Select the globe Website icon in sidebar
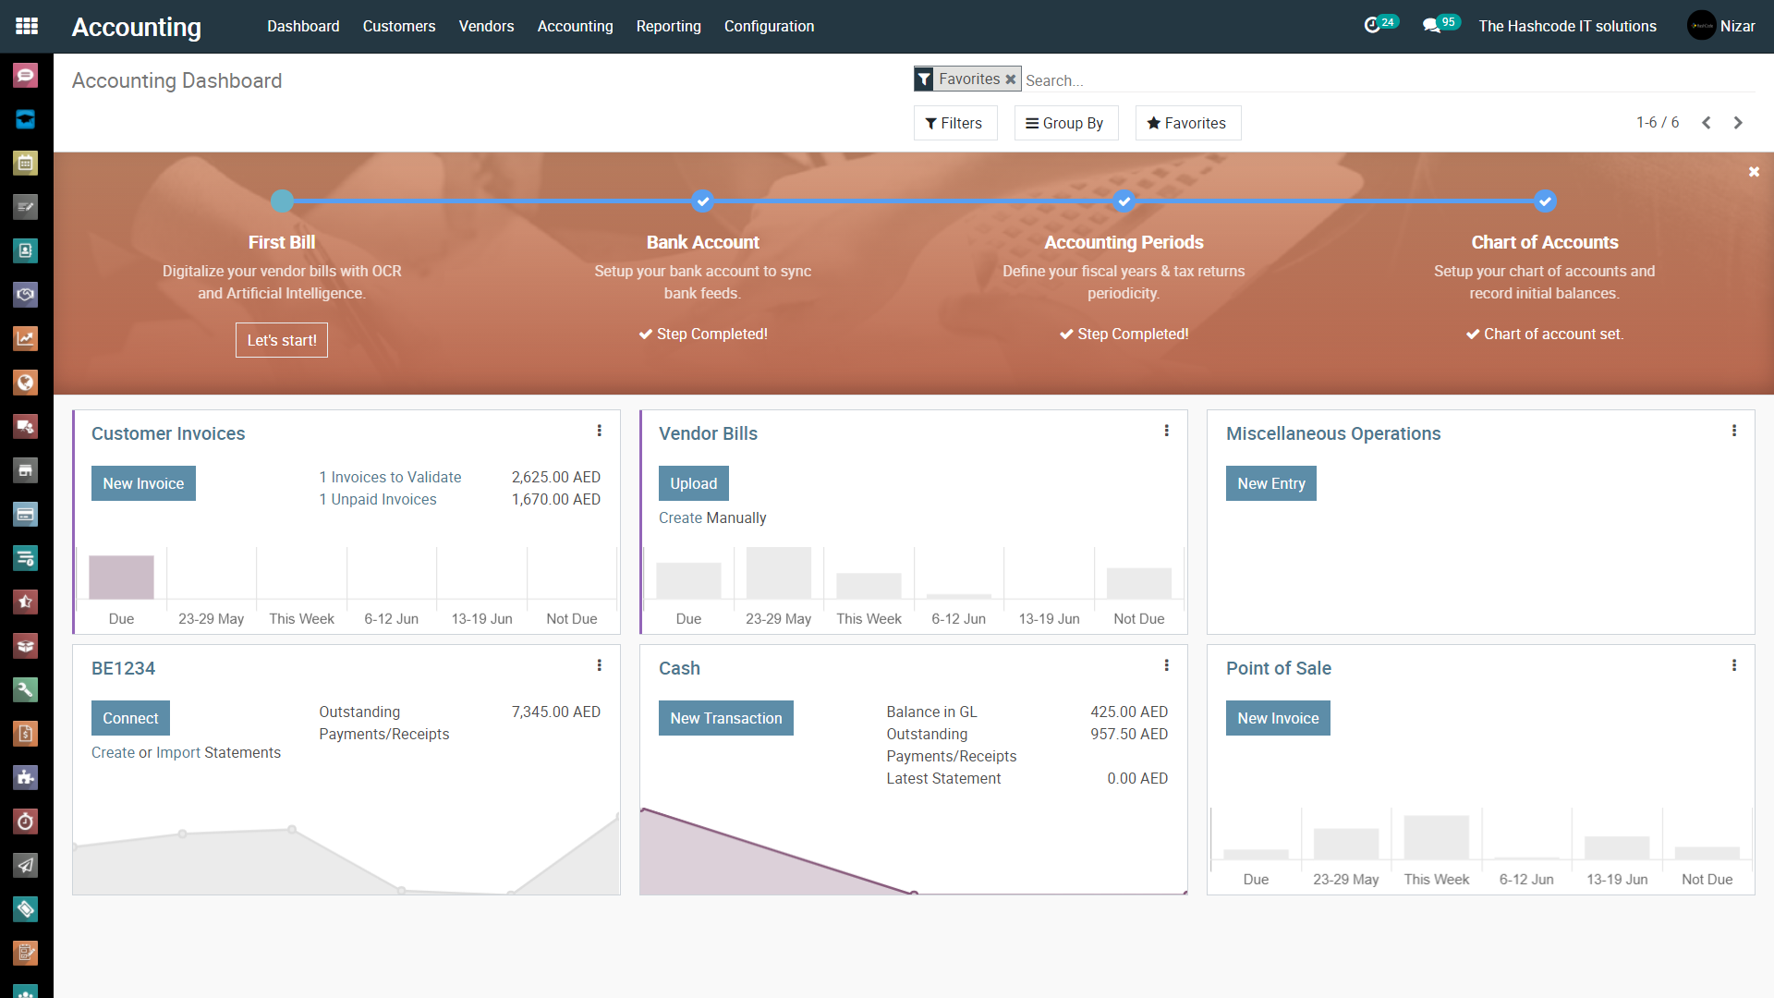The width and height of the screenshot is (1774, 998). click(25, 383)
